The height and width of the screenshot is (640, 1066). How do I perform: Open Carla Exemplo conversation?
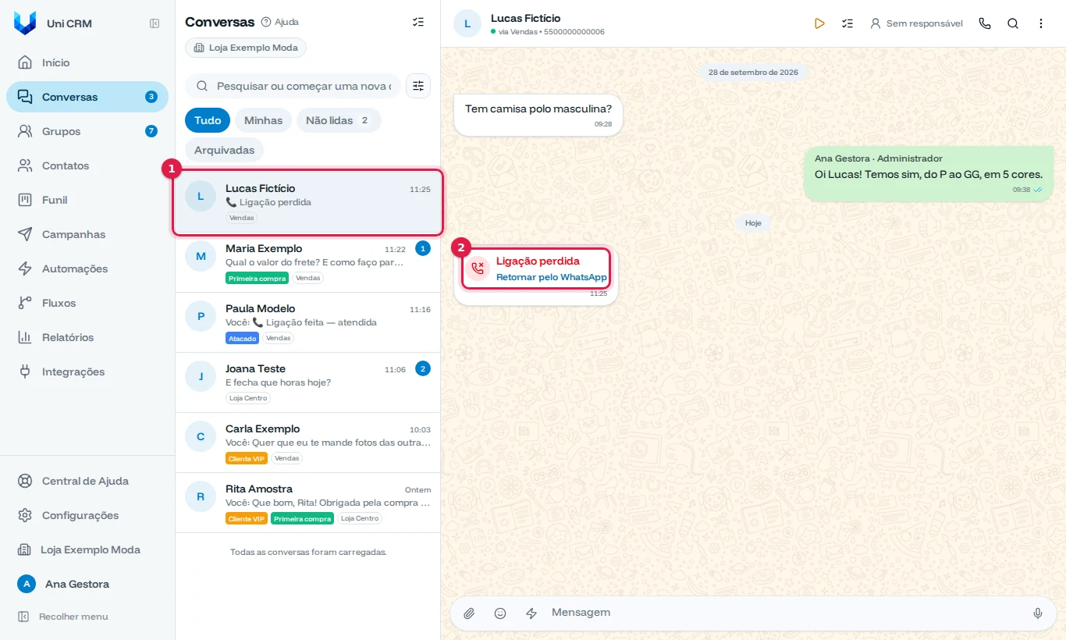(307, 443)
